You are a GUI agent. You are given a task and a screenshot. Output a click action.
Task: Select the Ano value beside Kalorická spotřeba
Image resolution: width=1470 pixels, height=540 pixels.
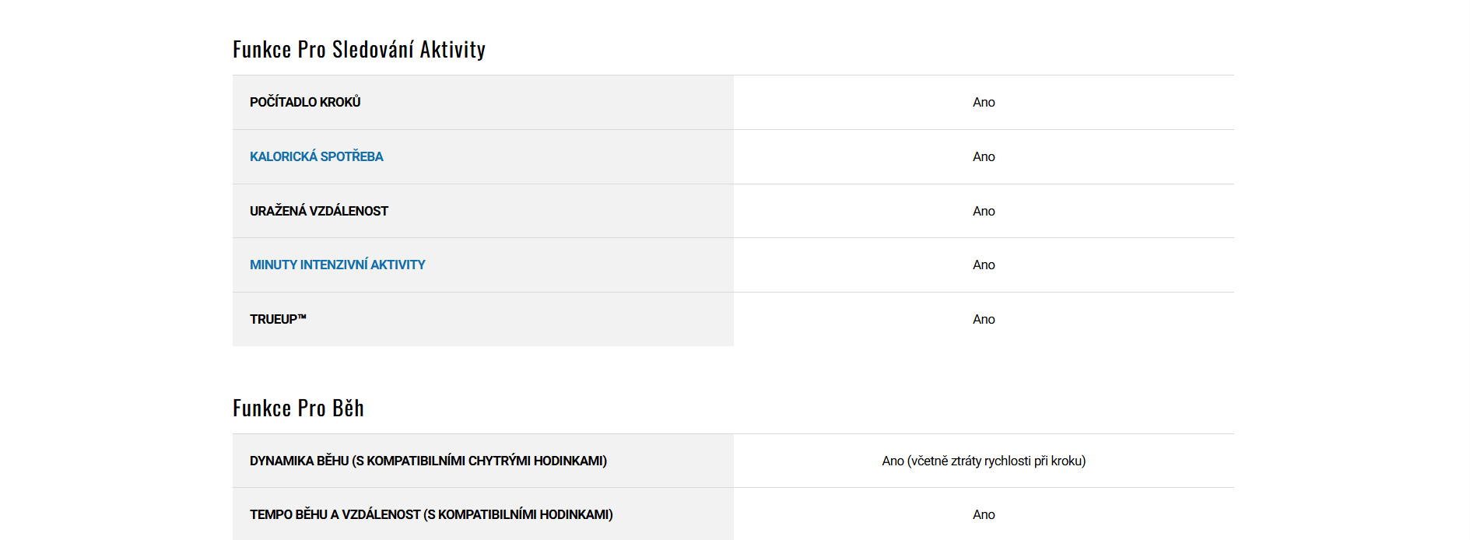[984, 156]
